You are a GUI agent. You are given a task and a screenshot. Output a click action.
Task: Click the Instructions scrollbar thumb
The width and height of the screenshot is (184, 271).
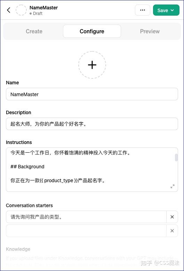(x=176, y=158)
